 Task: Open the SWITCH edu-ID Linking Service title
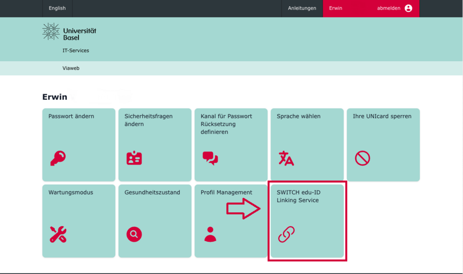(298, 196)
